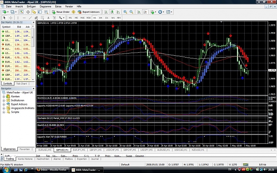Switch chart to H4 timeframe
Image resolution: width=277 pixels, height=173 pixels.
[x=101, y=18]
